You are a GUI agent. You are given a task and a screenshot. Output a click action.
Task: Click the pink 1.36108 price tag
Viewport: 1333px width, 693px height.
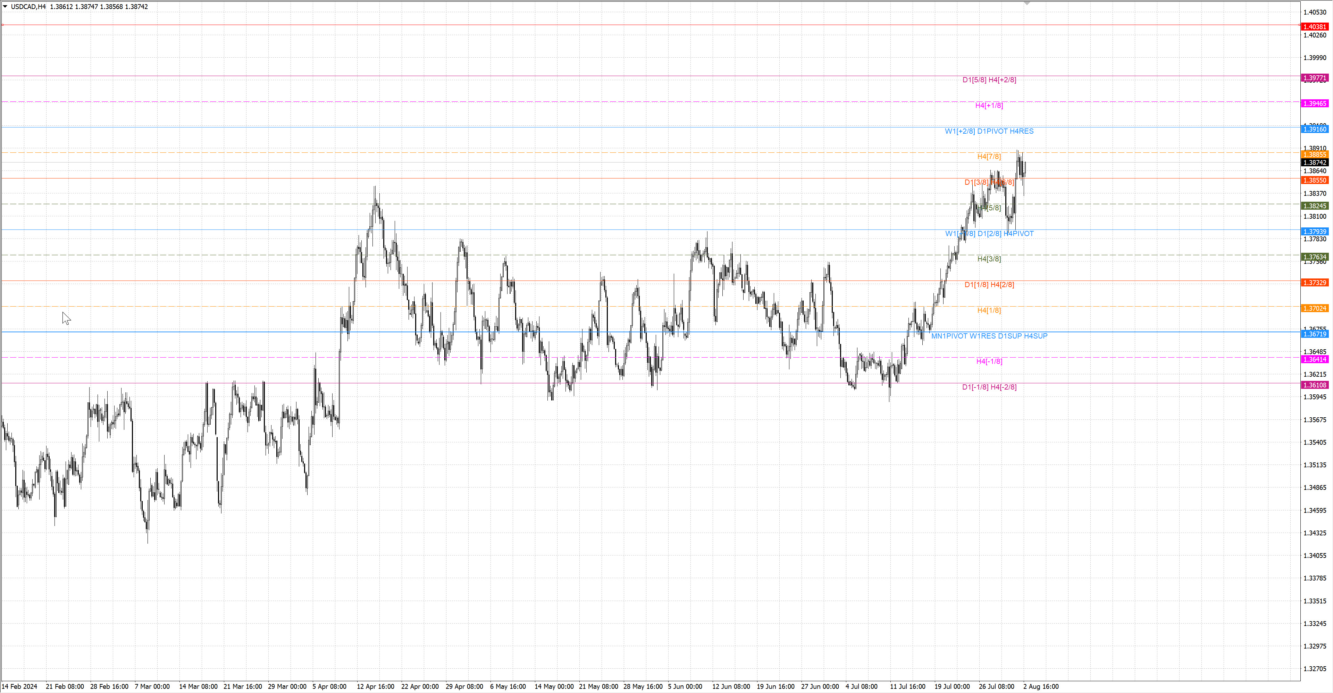(1314, 385)
